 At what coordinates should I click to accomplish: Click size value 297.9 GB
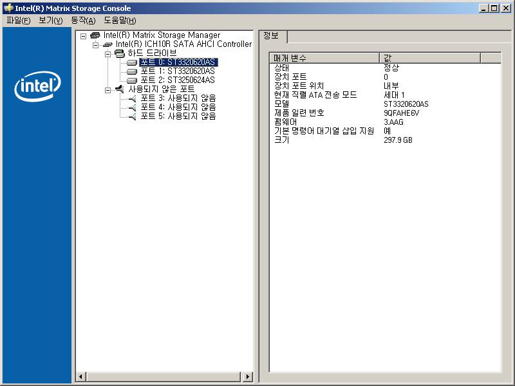click(398, 140)
